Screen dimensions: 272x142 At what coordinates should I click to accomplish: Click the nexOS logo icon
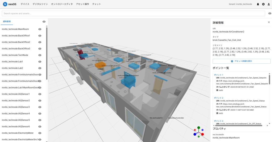pyautogui.click(x=5, y=4)
